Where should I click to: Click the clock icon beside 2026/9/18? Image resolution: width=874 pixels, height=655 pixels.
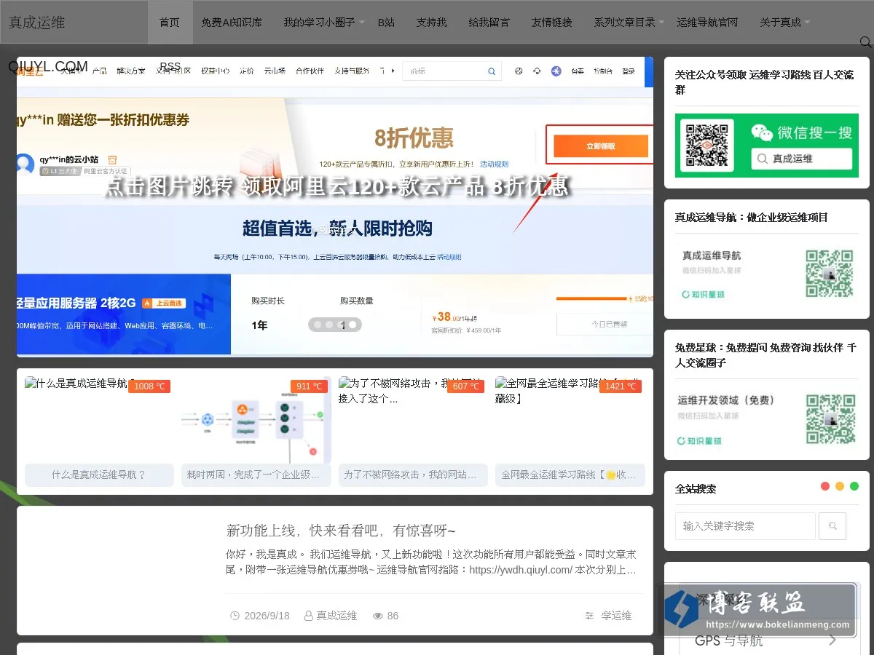[x=235, y=616]
